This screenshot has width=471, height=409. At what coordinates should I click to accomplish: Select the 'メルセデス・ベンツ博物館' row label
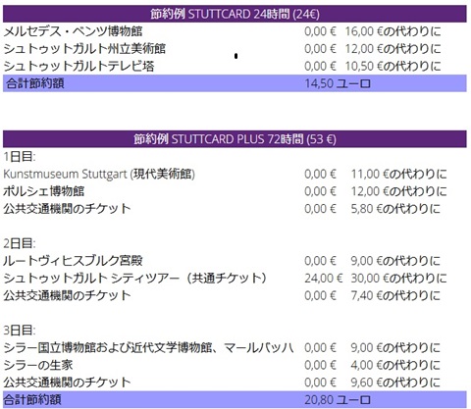pos(73,31)
